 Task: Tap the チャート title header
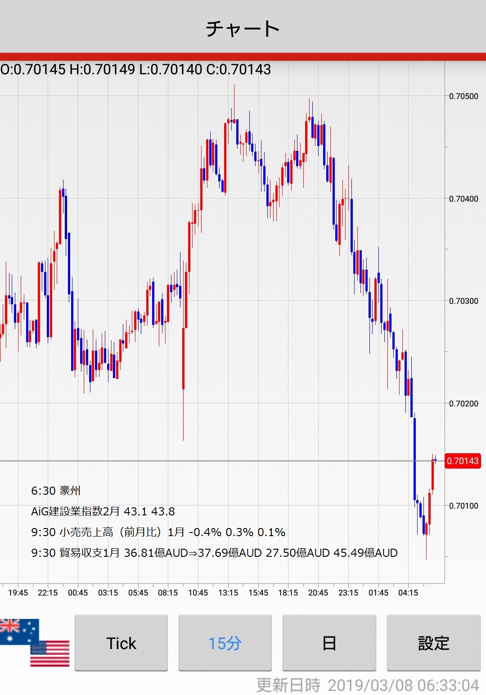pos(243,28)
